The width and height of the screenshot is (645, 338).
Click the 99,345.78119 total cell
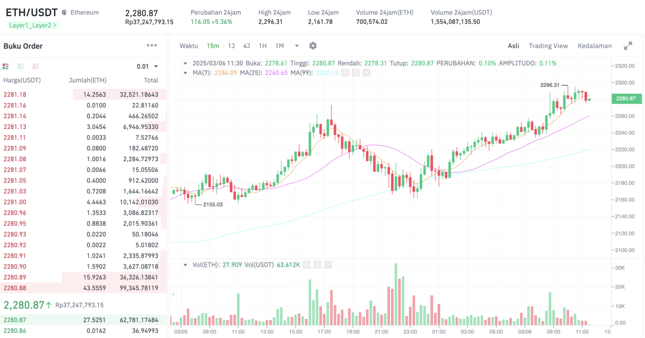click(139, 288)
